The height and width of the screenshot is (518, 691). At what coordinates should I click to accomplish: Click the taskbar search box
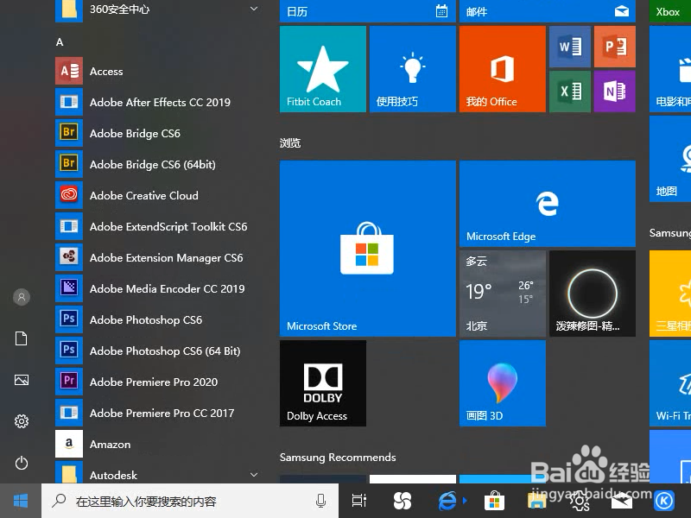[190, 501]
